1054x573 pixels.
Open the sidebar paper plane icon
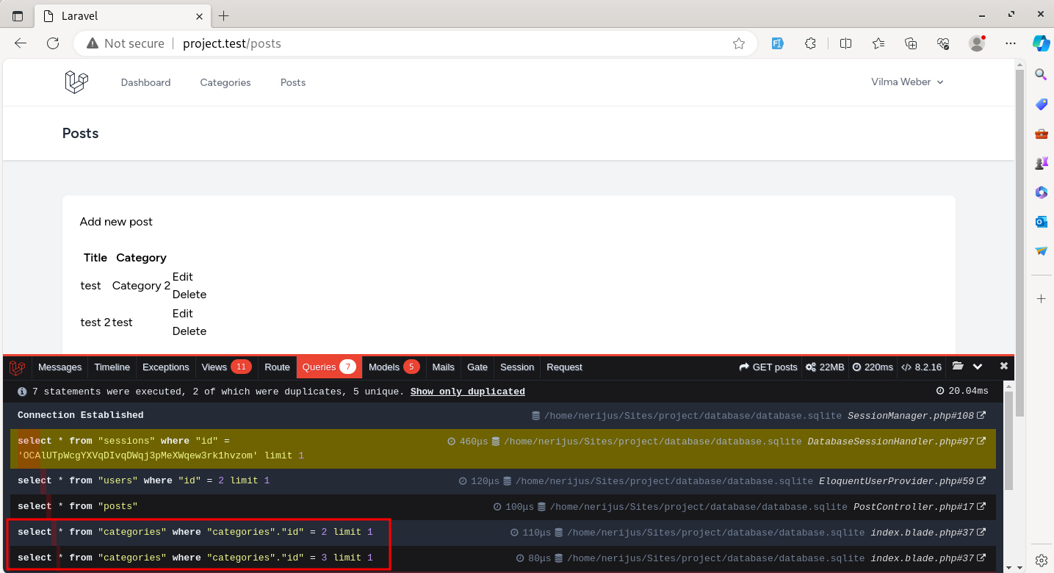click(x=1041, y=251)
